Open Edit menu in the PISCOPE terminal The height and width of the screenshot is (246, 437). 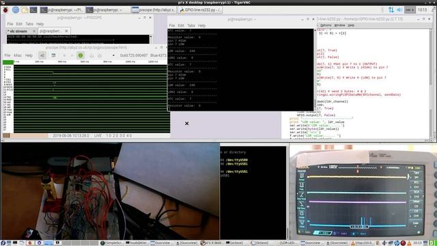pyautogui.click(x=19, y=24)
